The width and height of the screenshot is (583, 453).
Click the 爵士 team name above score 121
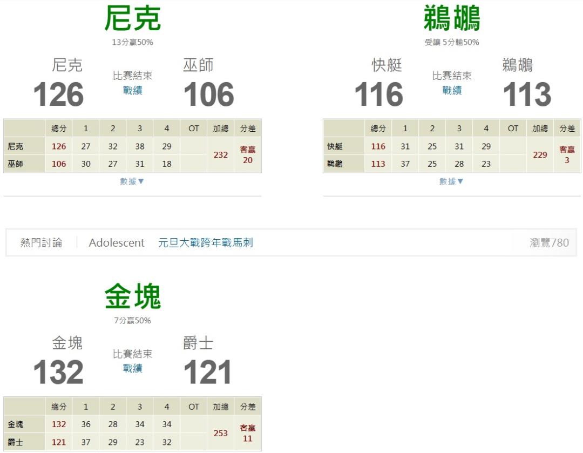(x=198, y=343)
